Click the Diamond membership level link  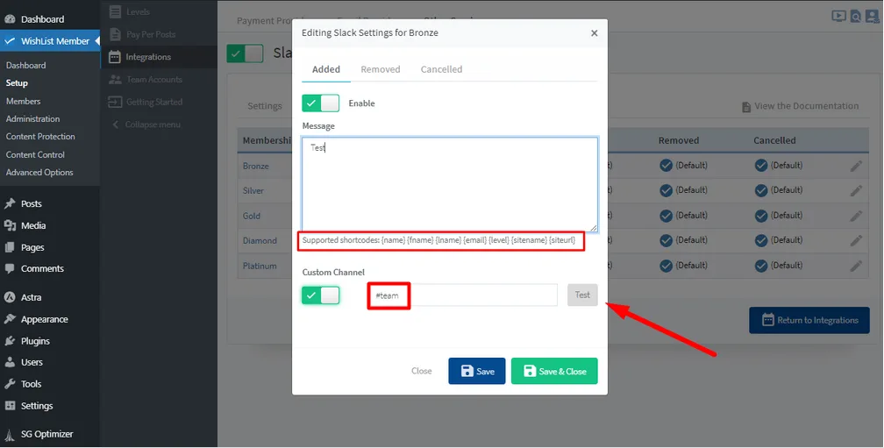tap(260, 240)
